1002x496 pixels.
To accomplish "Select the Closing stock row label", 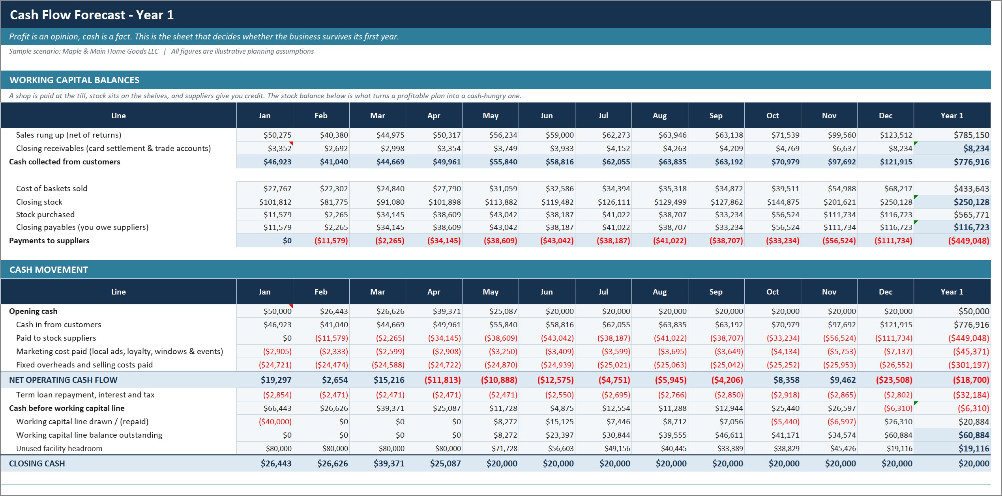I will pos(39,202).
